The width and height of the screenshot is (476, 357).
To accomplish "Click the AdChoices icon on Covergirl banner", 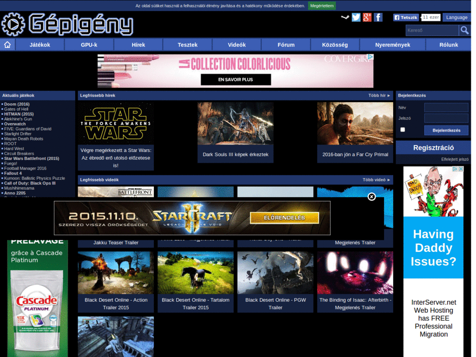I will [370, 57].
